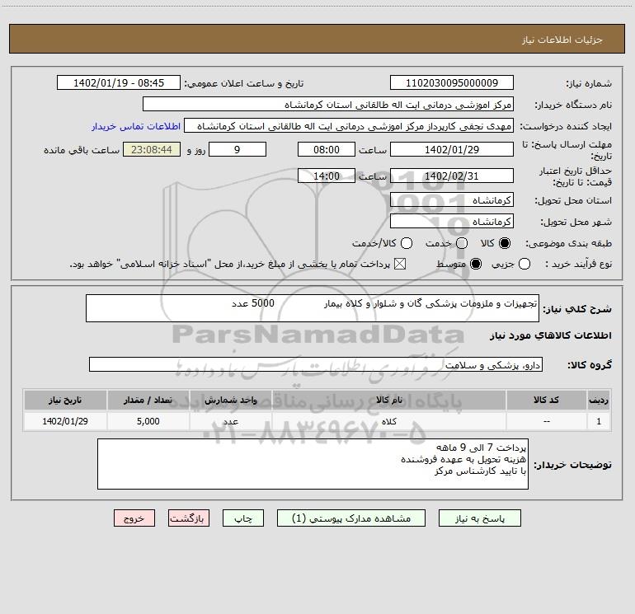This screenshot has width=635, height=614.
Task: Click the request creator field 'مهدی نجفی'
Action: (349, 125)
